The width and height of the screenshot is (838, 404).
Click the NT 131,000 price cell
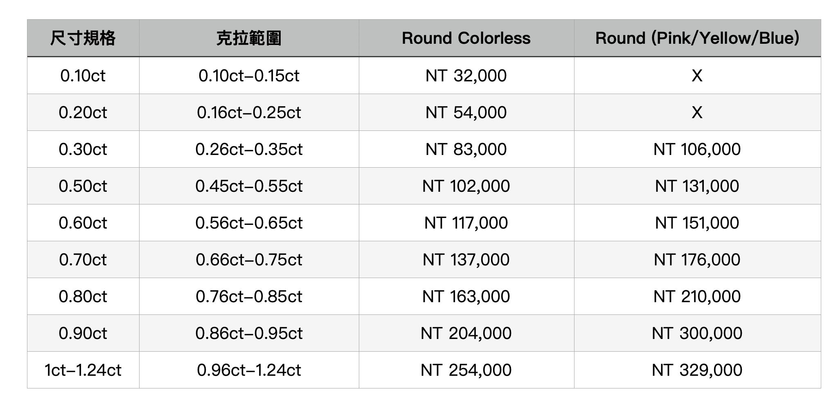(697, 186)
